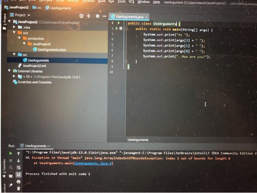Click the "How are you?" string
Image resolution: width=257 pixels, height=193 pixels.
pyautogui.click(x=191, y=57)
